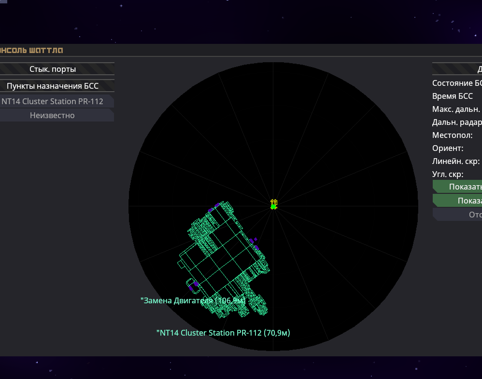Click the "Линейн. скр:" velocity label
This screenshot has width=482, height=379.
tap(456, 161)
